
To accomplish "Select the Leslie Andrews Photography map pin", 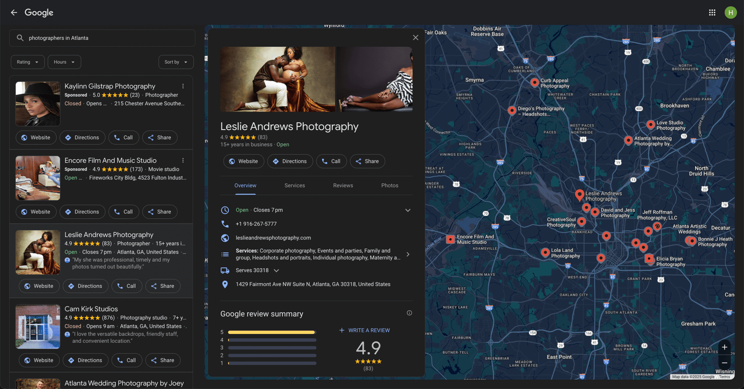I will click(579, 194).
